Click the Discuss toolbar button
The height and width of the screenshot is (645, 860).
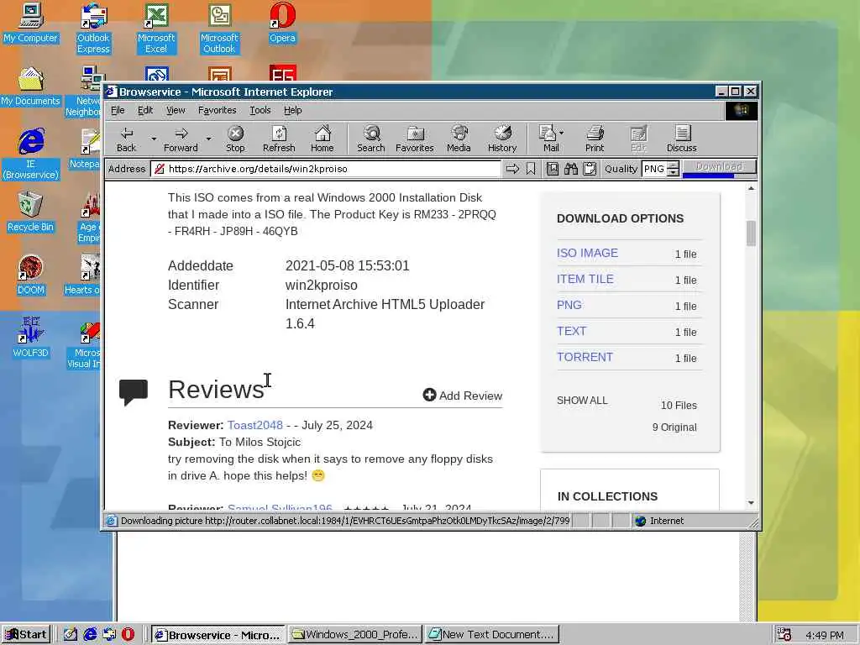pos(682,139)
